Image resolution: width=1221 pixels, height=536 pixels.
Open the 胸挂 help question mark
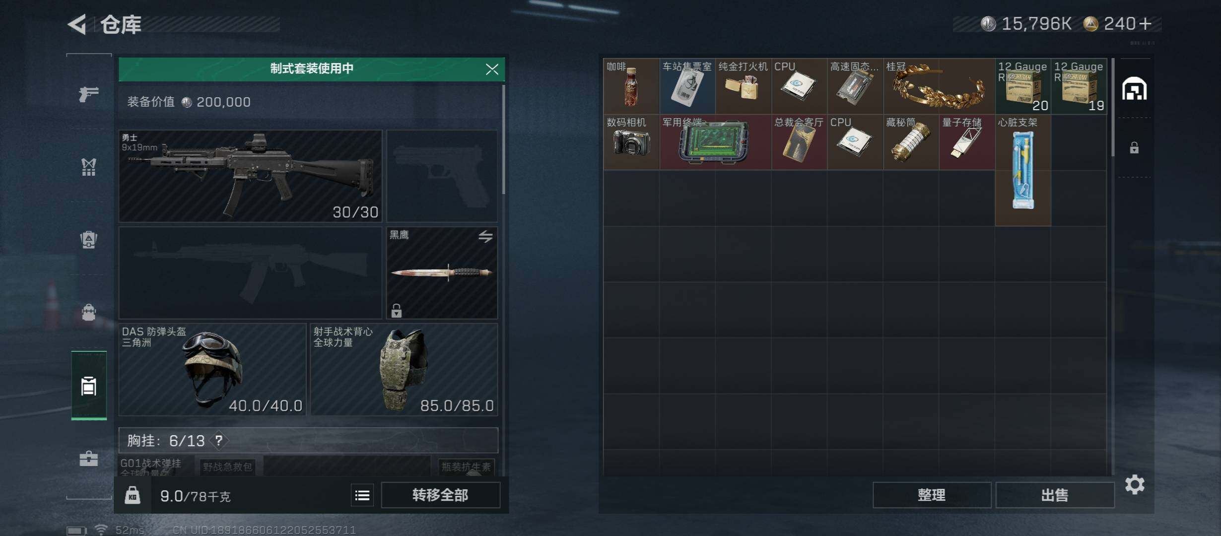[218, 440]
